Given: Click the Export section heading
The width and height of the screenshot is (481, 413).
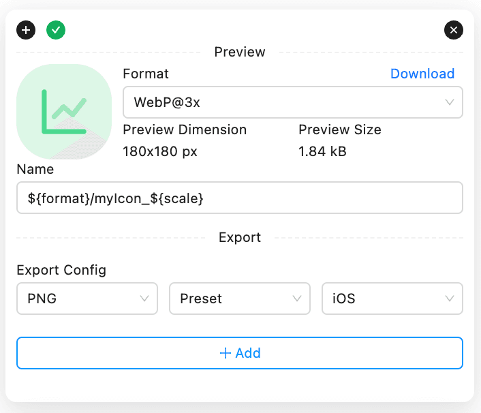Looking at the screenshot, I should (240, 237).
